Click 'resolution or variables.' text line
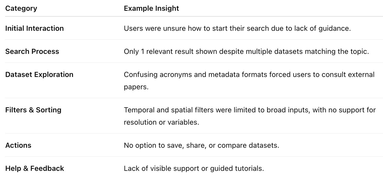The width and height of the screenshot is (383, 187). click(162, 122)
